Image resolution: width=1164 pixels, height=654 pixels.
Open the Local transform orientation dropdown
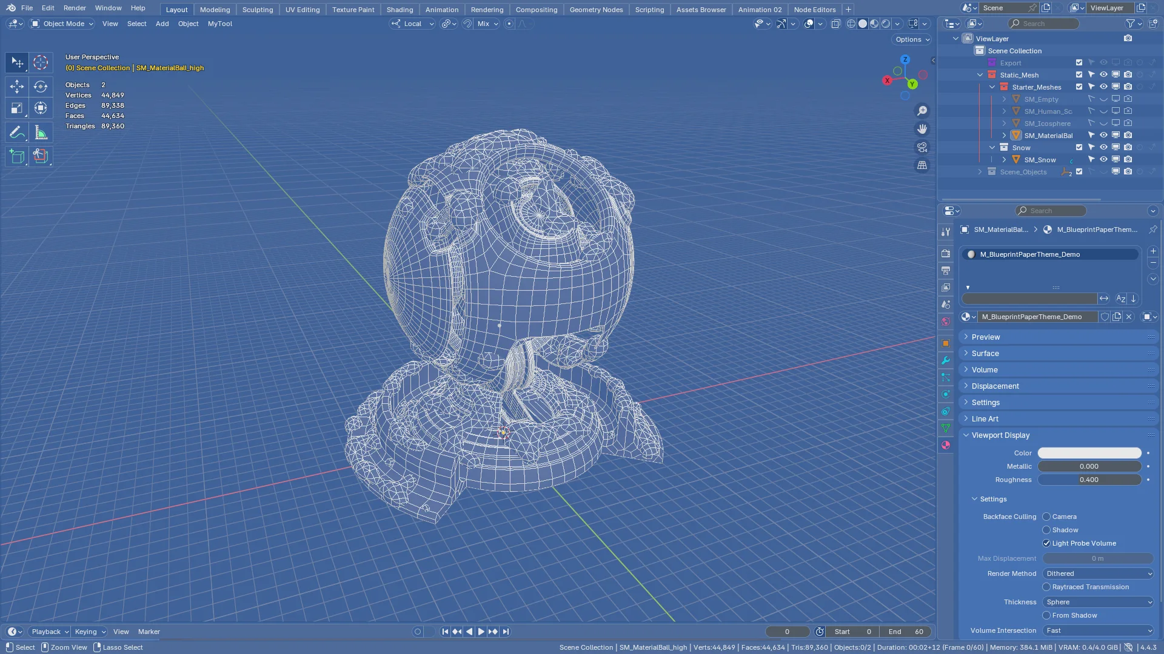point(412,24)
